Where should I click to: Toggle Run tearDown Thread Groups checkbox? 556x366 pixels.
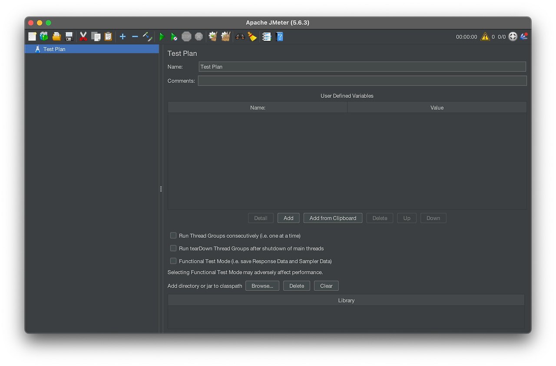pyautogui.click(x=173, y=248)
